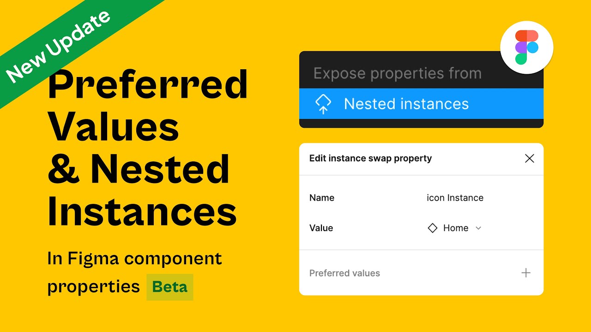Click the 'icon Instance' name field
This screenshot has height=332, width=591.
click(455, 198)
